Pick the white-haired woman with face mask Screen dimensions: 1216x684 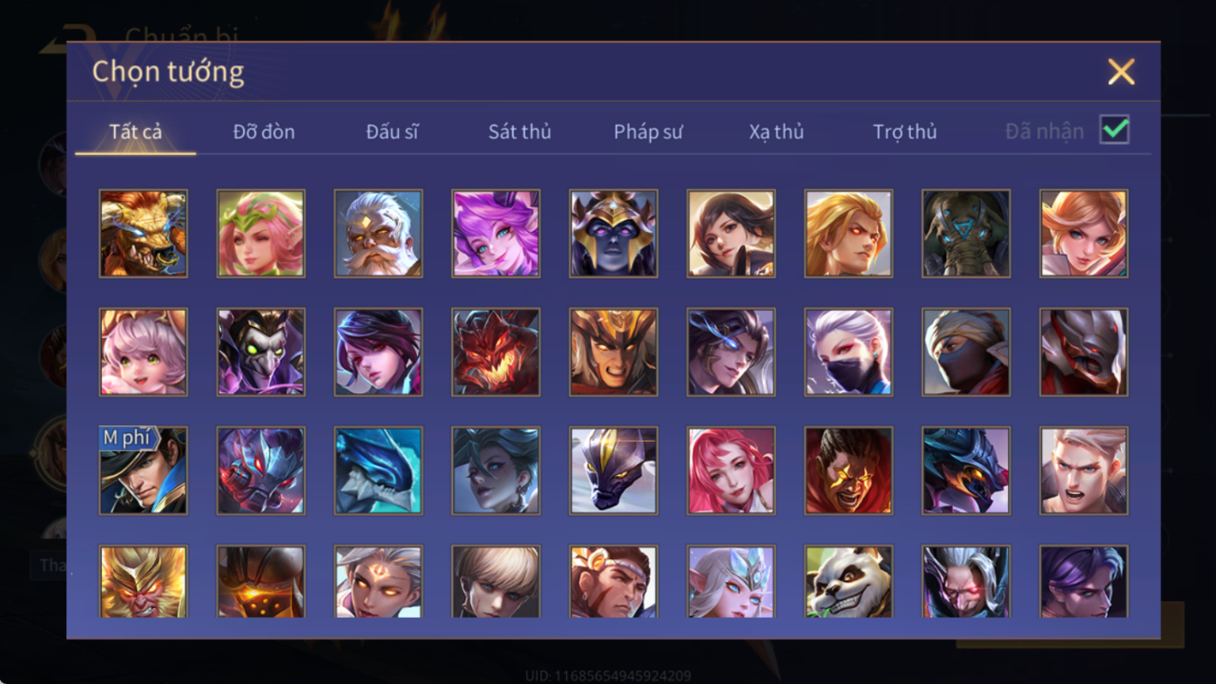coord(848,352)
